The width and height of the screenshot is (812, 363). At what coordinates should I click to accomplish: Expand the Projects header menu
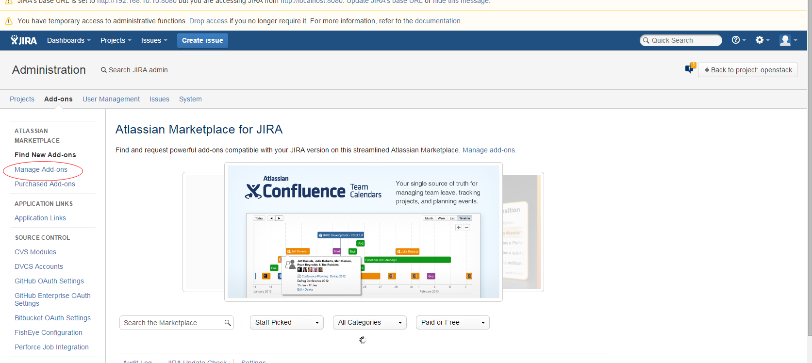point(116,40)
